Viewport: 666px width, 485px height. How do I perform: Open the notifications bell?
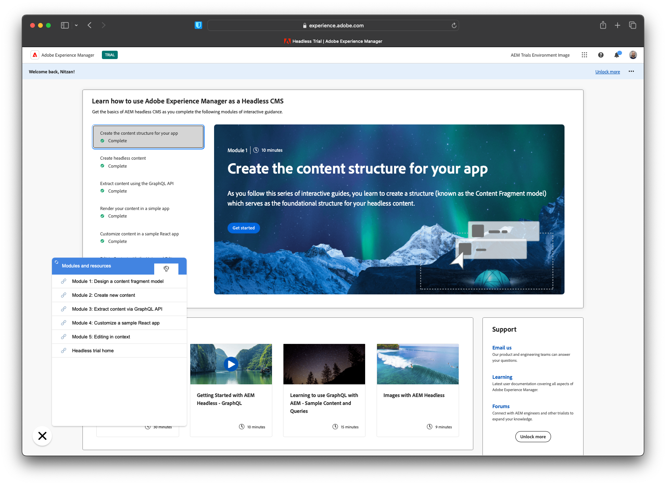pos(617,55)
